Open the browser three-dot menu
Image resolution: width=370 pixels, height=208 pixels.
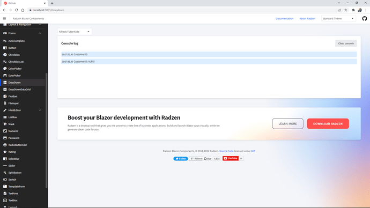point(366,10)
